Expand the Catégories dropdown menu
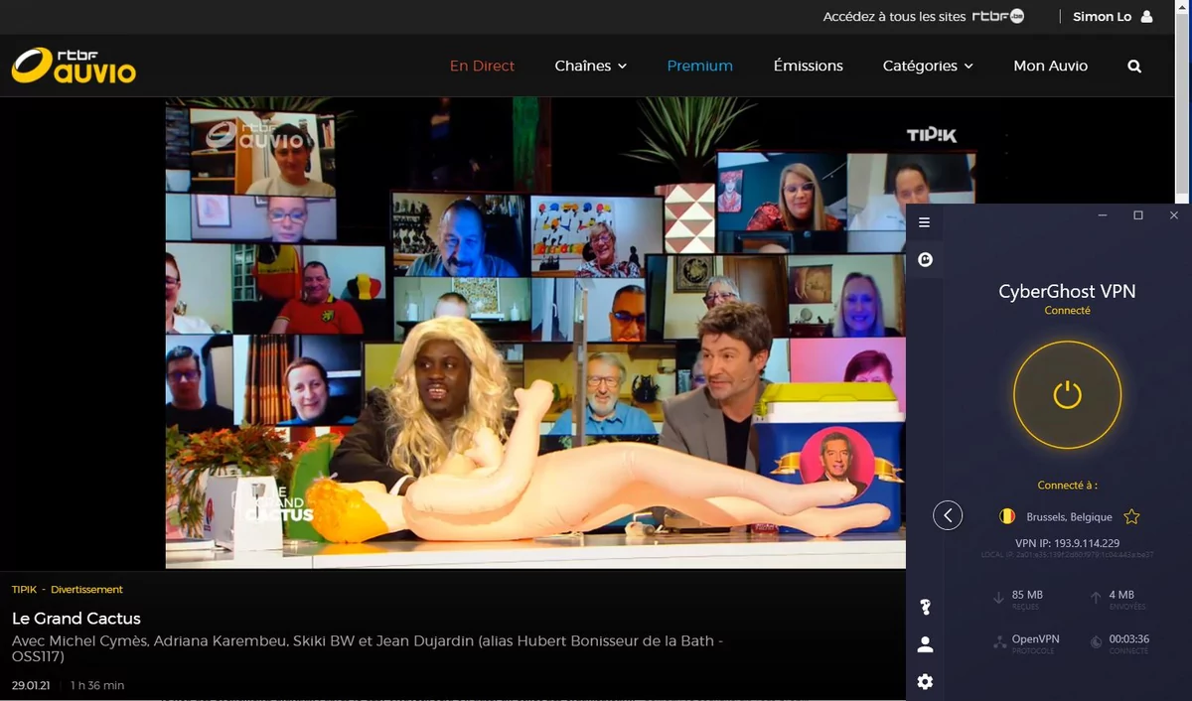 click(928, 67)
